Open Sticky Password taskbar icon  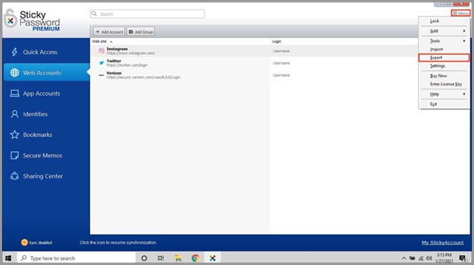click(213, 258)
